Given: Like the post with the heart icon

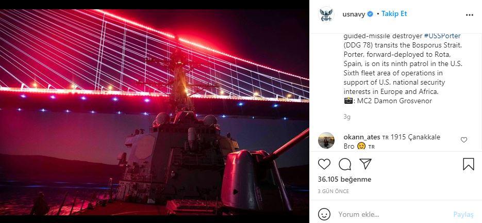Looking at the screenshot, I should (x=324, y=164).
